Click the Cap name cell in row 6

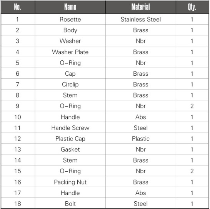coord(70,73)
